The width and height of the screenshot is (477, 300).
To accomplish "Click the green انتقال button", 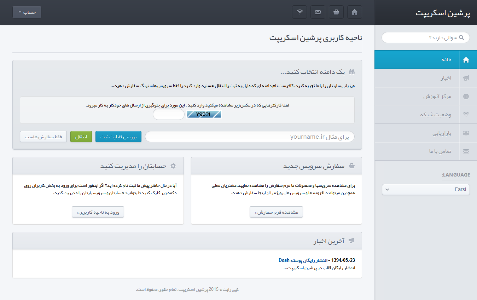I will [x=81, y=137].
